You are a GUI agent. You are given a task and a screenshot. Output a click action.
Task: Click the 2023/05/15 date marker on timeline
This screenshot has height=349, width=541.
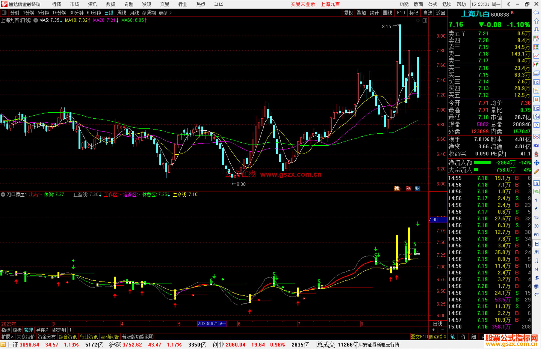tap(212, 324)
